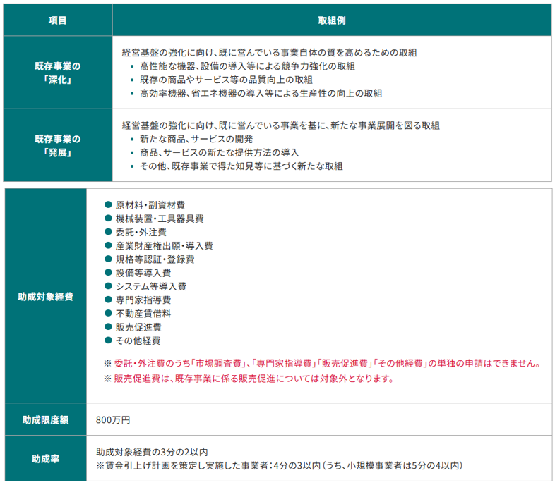The width and height of the screenshot is (555, 485).
Task: Click the 項目 column header
Action: 57,20
